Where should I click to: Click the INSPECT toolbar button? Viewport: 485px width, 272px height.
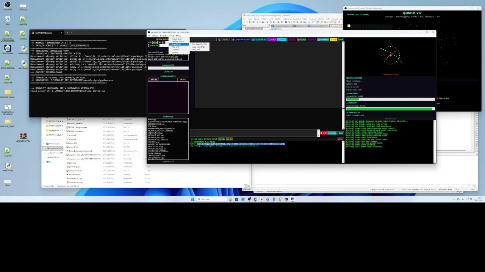click(x=224, y=40)
